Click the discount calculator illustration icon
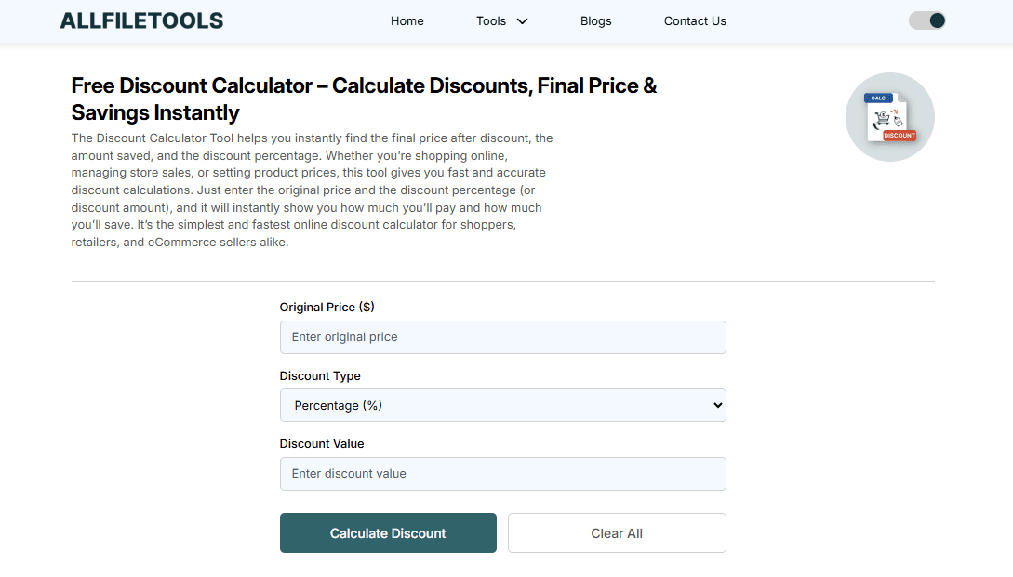Viewport: 1013px width, 577px height. tap(889, 117)
